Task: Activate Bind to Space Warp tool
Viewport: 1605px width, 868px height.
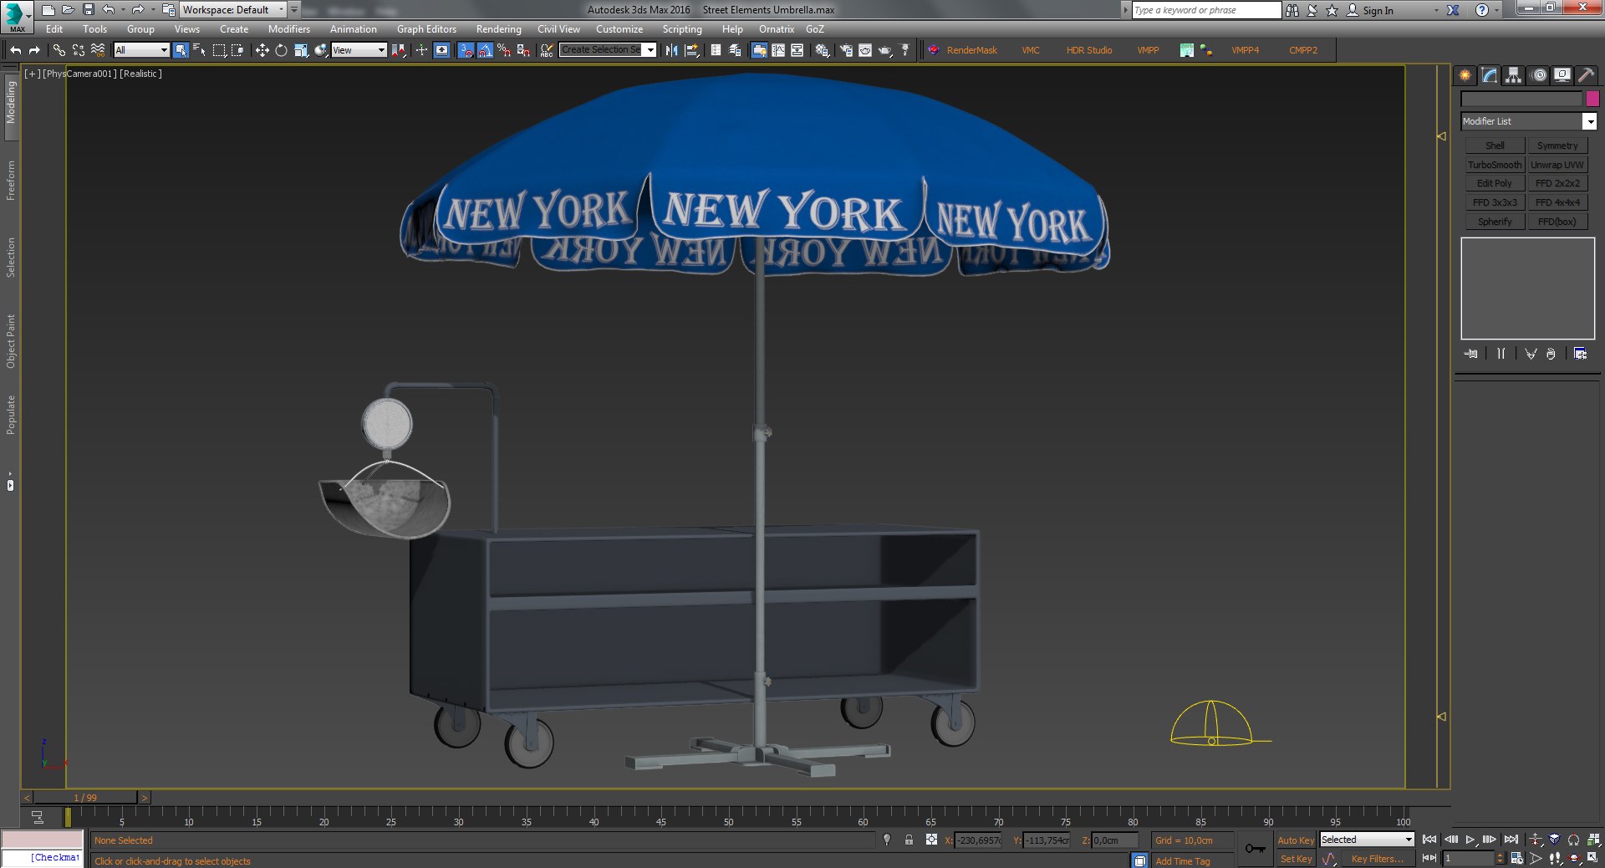Action: [x=98, y=50]
